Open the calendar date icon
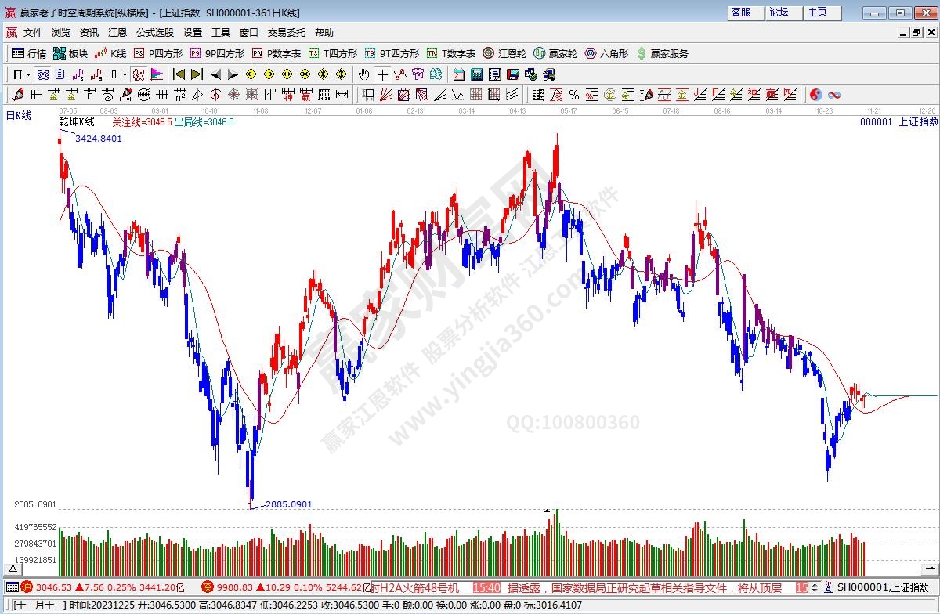940x614 pixels. [458, 74]
